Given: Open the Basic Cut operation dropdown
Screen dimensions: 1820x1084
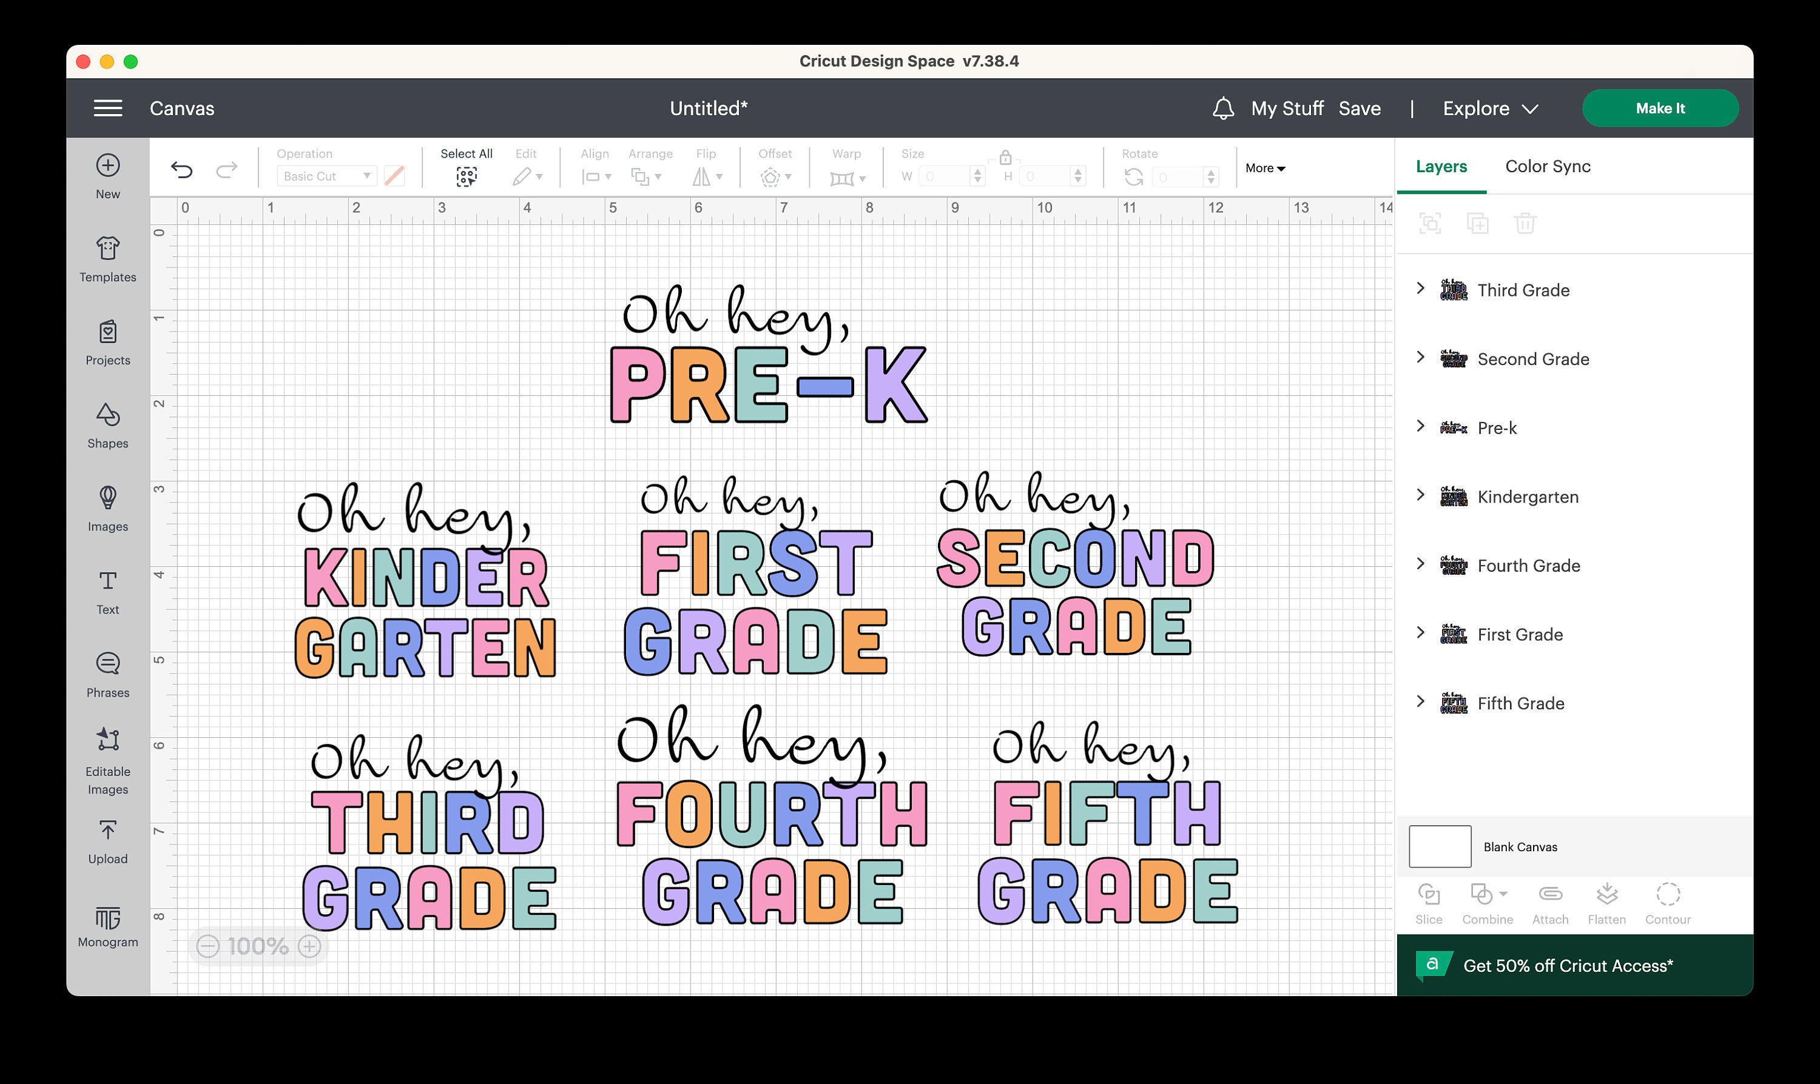Looking at the screenshot, I should 326,175.
